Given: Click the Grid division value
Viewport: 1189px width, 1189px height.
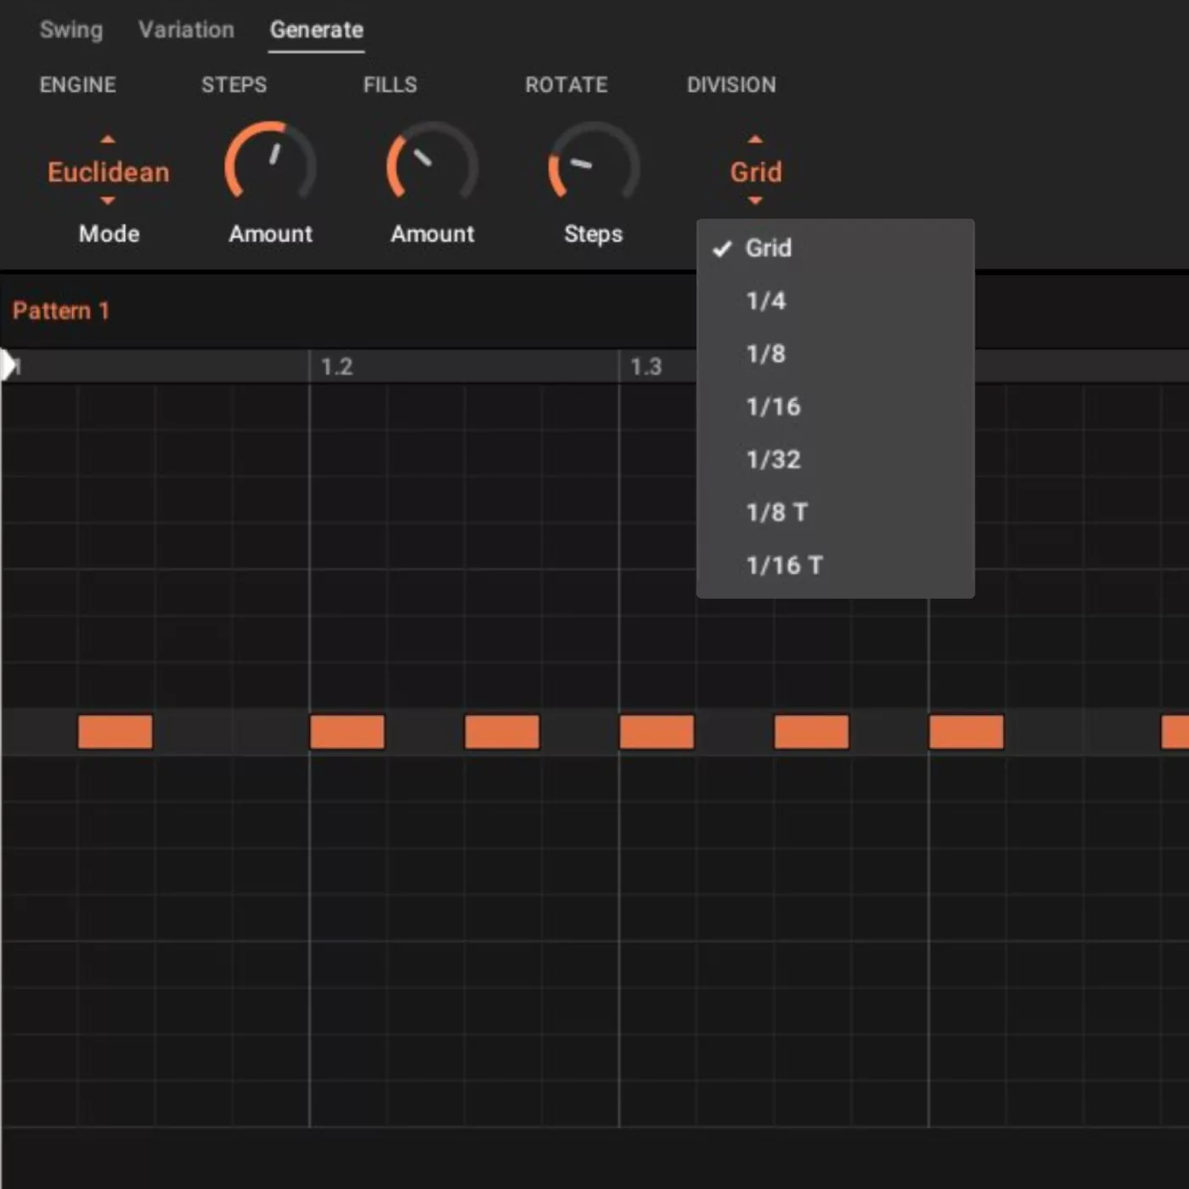Looking at the screenshot, I should coord(756,172).
